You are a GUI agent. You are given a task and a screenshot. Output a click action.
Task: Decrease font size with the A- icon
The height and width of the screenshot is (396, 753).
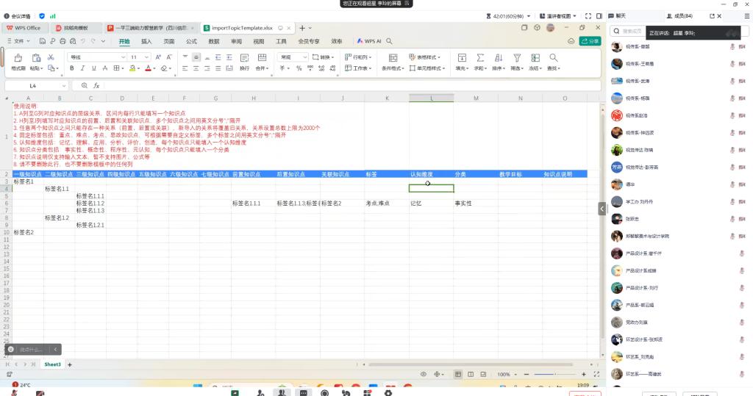click(x=169, y=57)
